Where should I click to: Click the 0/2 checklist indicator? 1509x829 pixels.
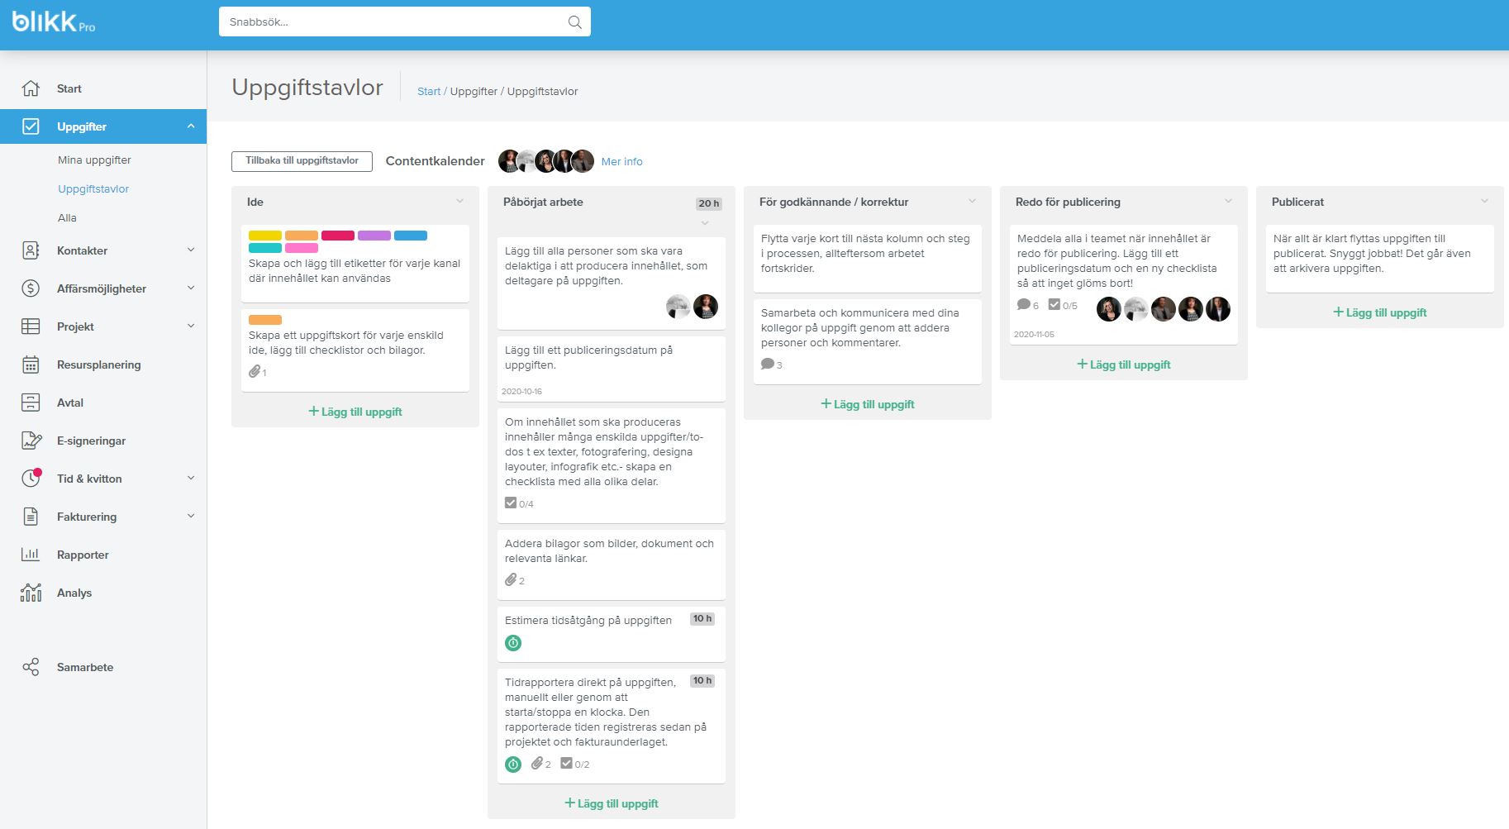point(575,764)
